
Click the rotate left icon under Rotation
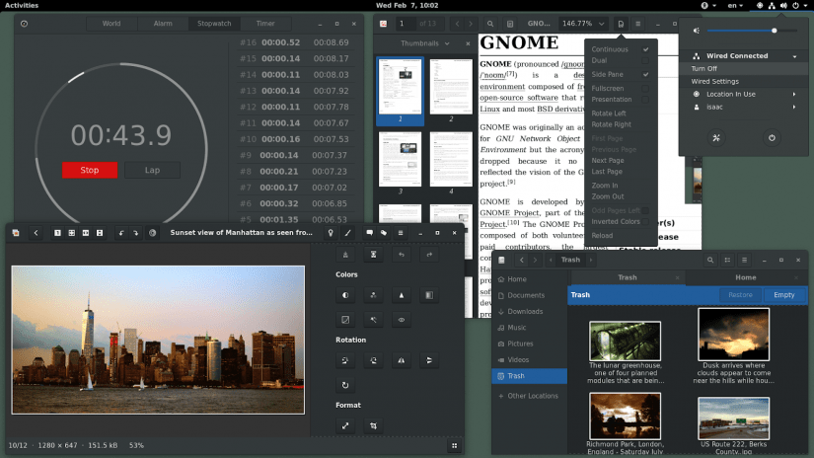[345, 360]
